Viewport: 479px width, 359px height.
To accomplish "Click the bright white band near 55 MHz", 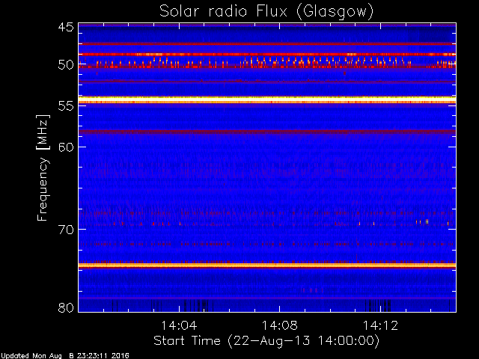I will coord(267,100).
